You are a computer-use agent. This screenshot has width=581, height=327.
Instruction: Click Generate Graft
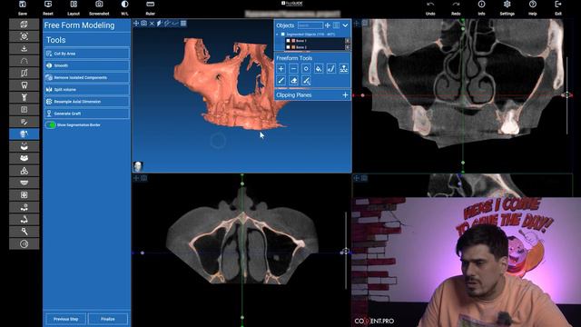pos(87,114)
